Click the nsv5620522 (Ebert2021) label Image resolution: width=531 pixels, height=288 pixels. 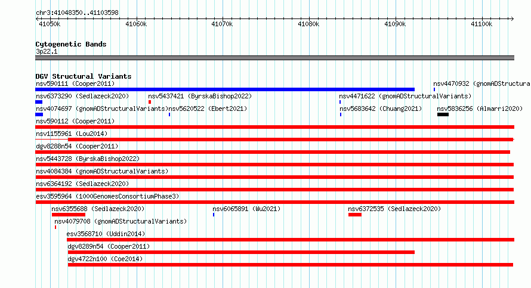point(208,109)
